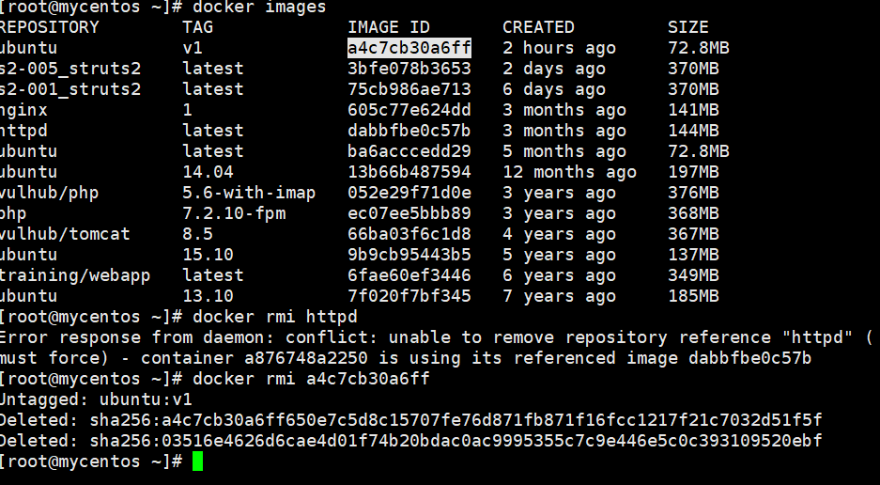The width and height of the screenshot is (880, 485).
Task: Click referenced image dabbfbe0c57b in error message
Action: click(749, 358)
